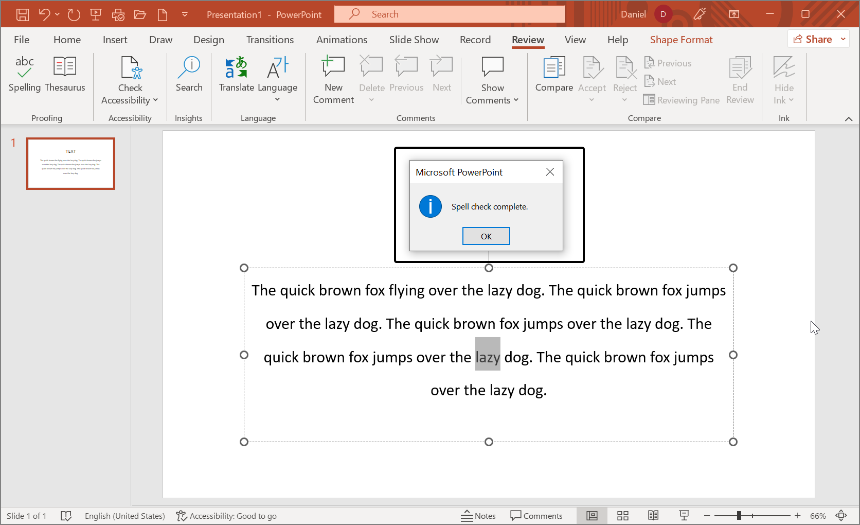Start slideshow from status bar icon
The image size is (860, 525).
tap(684, 516)
